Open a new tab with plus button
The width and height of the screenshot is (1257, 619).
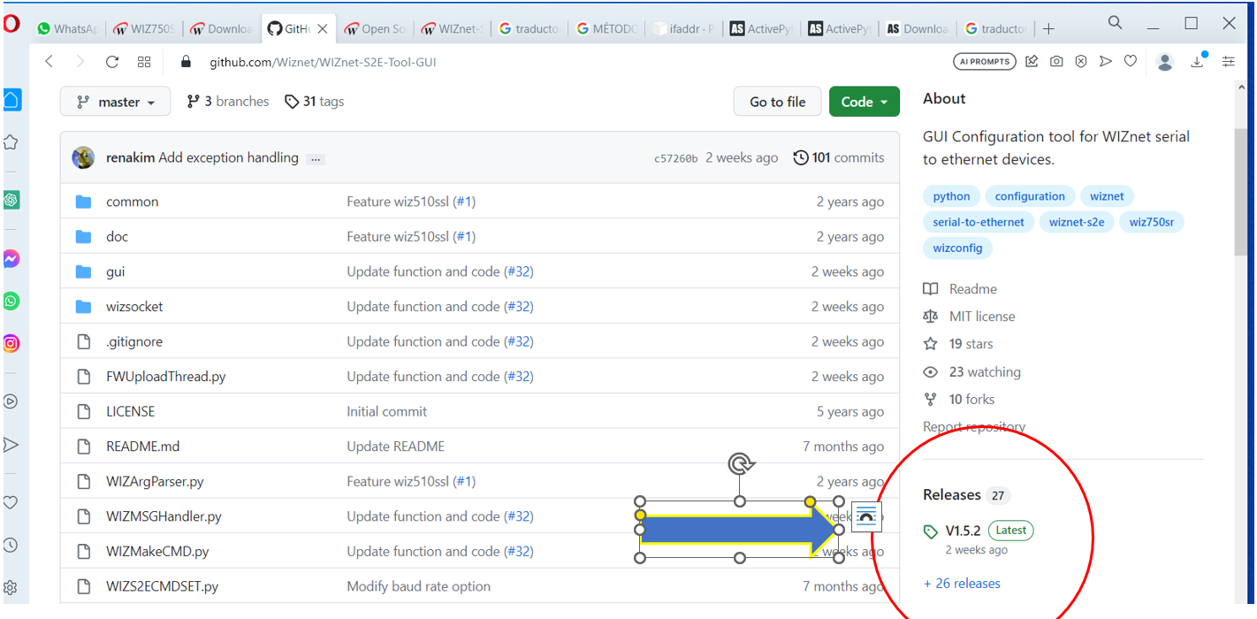pyautogui.click(x=1048, y=29)
